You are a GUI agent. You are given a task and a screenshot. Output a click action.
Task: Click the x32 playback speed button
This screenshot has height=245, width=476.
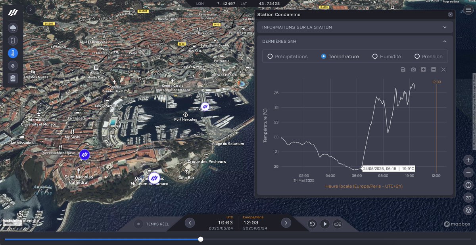(338, 224)
